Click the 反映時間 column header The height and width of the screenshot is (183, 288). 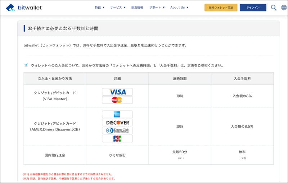click(x=179, y=78)
